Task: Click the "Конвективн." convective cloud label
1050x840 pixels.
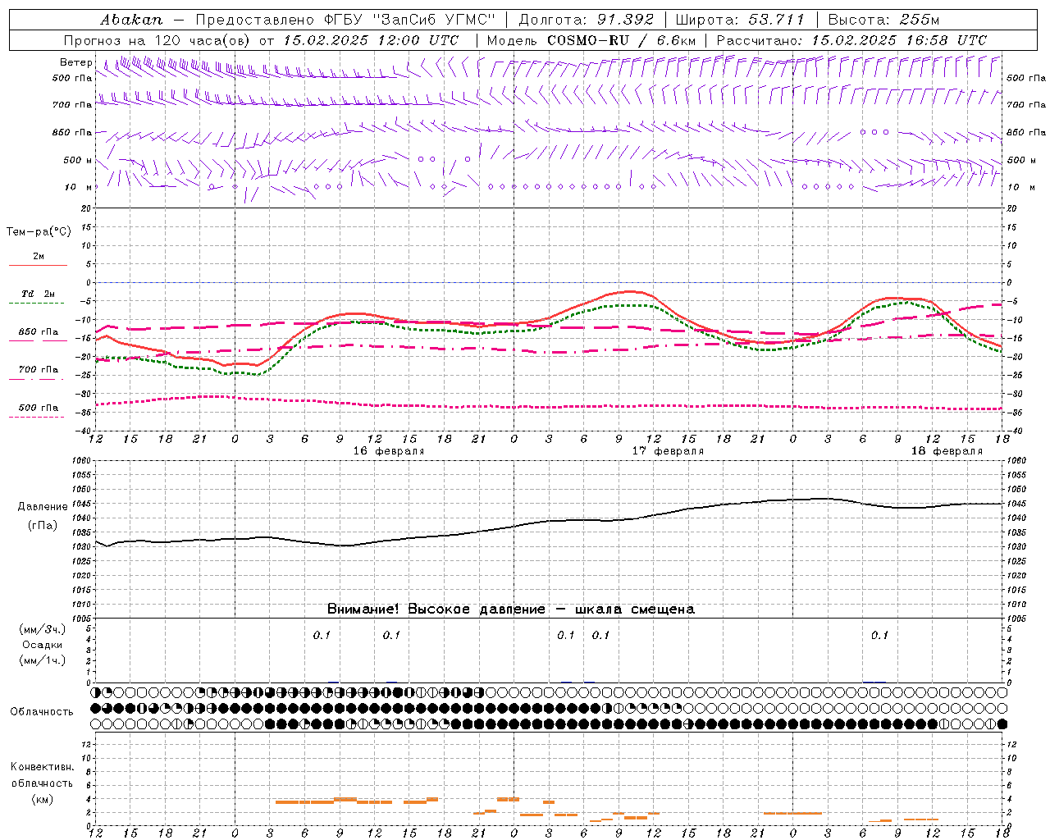Action: (42, 767)
